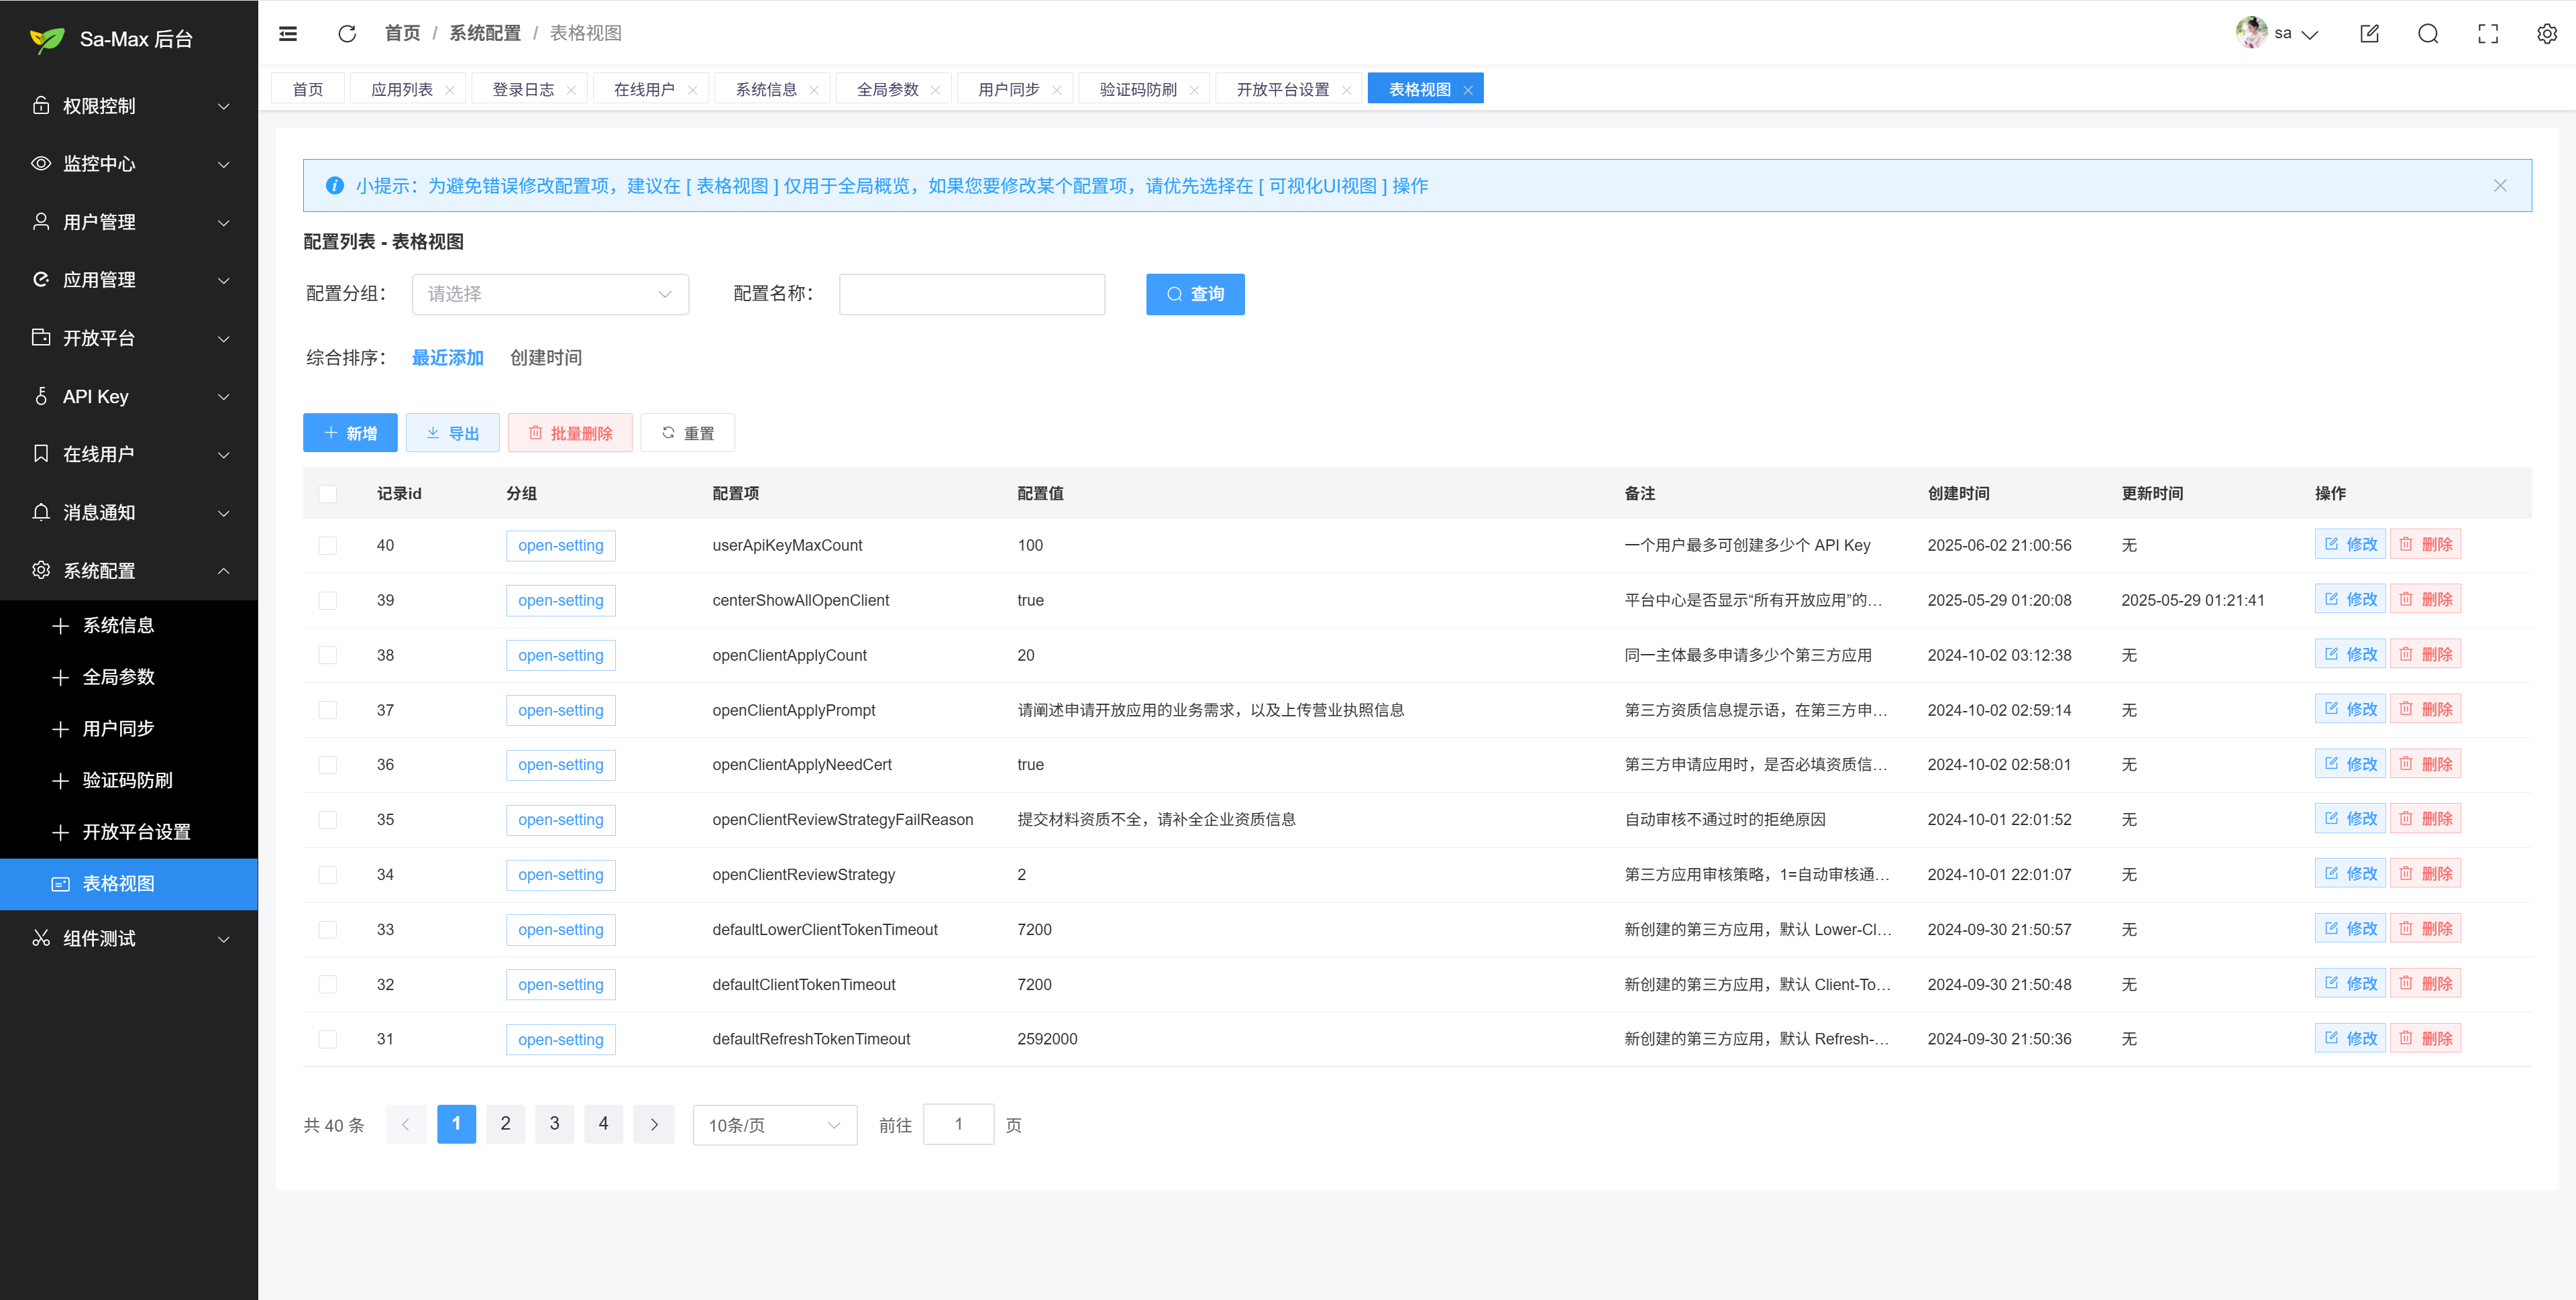Viewport: 2576px width, 1300px height.
Task: Collapse sidebar with the hamburger menu icon
Action: (x=288, y=34)
